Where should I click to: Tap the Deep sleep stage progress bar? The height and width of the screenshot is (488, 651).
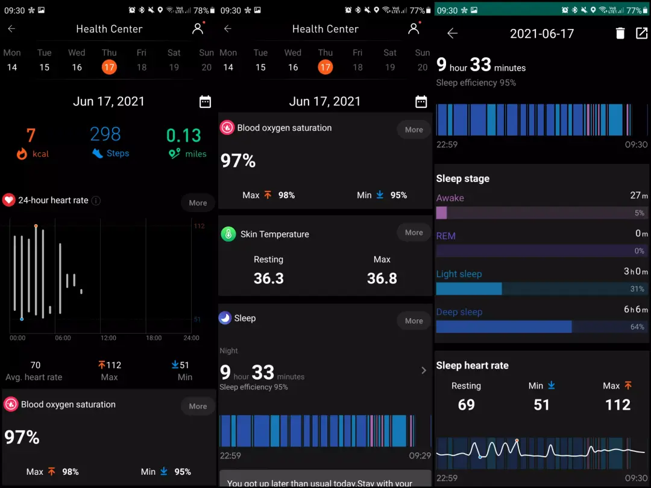542,327
